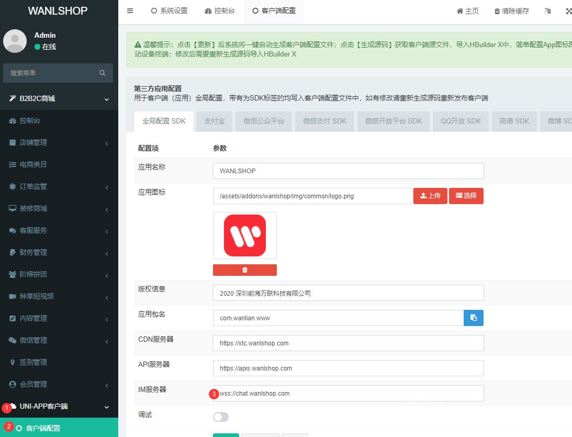Click the 种草短视频 camera icon
The image size is (572, 437).
pyautogui.click(x=13, y=296)
